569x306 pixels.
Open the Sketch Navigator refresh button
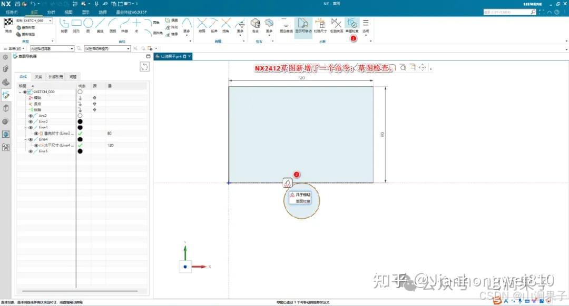(144, 67)
